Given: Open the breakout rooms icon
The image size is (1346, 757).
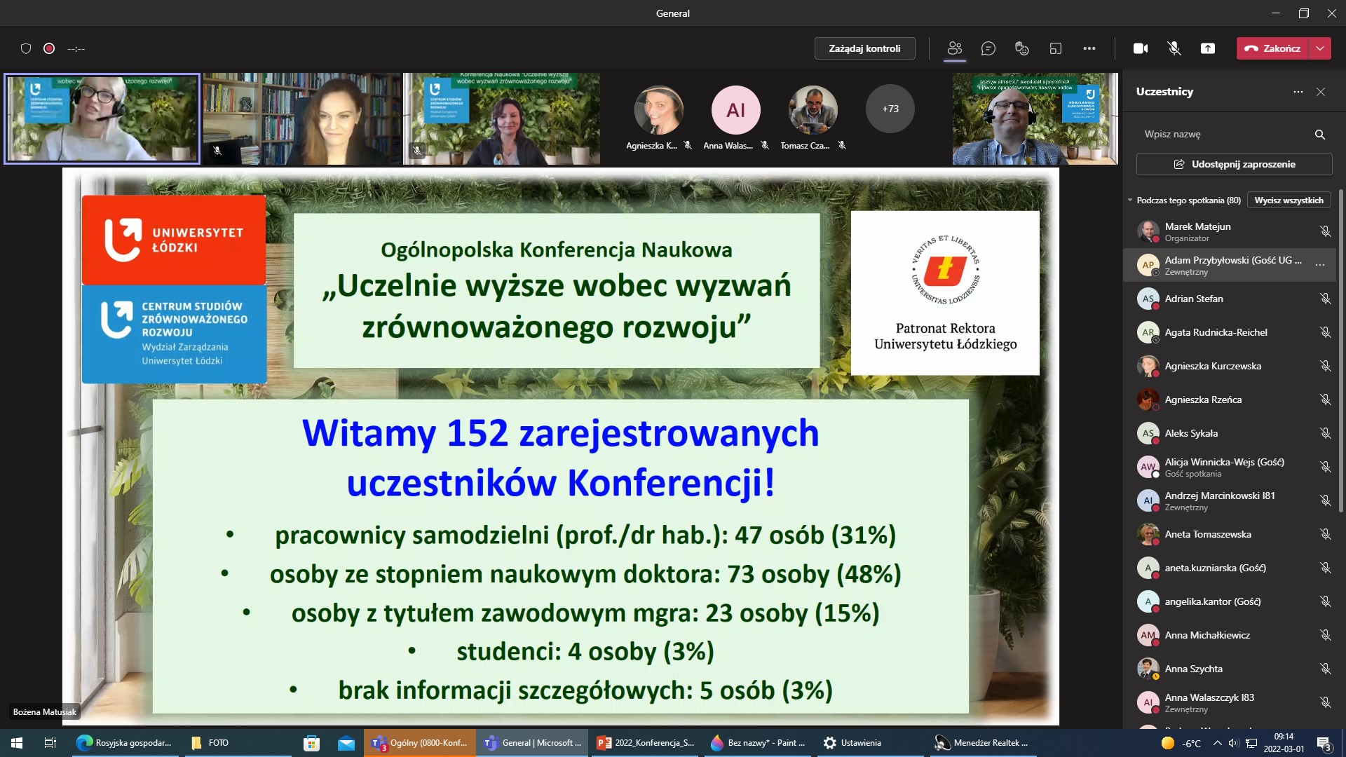Looking at the screenshot, I should pos(1054,48).
